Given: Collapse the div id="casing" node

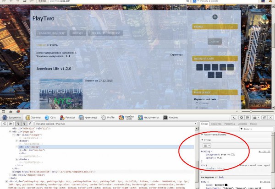Looking at the screenshot, I should coord(17,147).
